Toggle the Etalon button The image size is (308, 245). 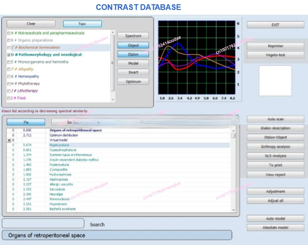coord(133,54)
